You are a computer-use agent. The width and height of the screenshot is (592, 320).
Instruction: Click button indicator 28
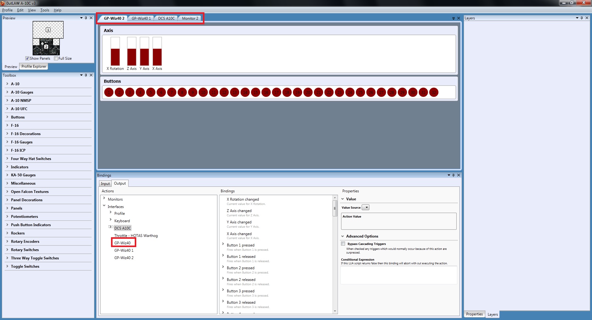(x=392, y=92)
